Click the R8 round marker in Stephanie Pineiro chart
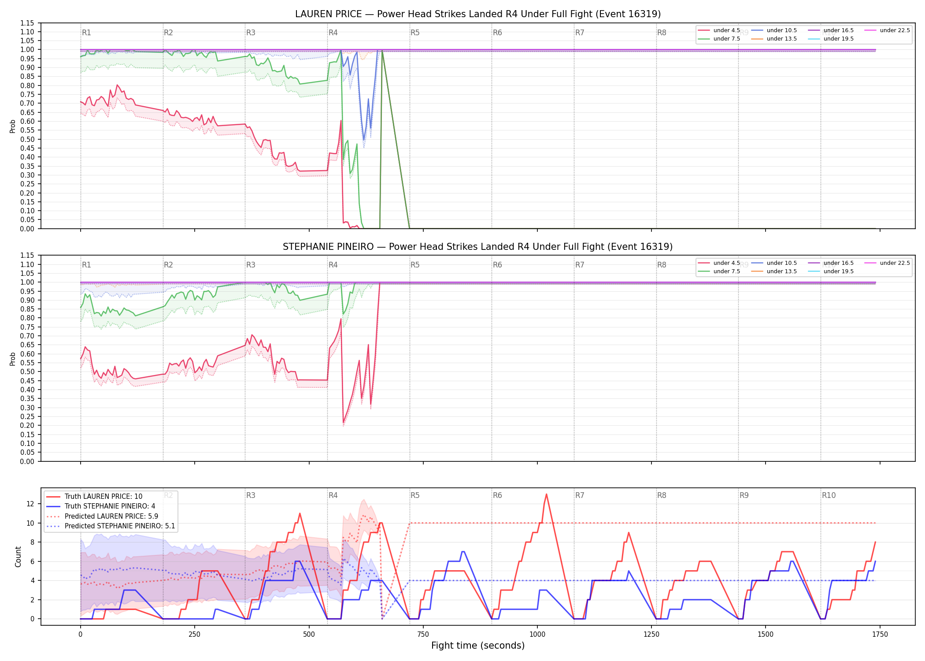 point(662,265)
